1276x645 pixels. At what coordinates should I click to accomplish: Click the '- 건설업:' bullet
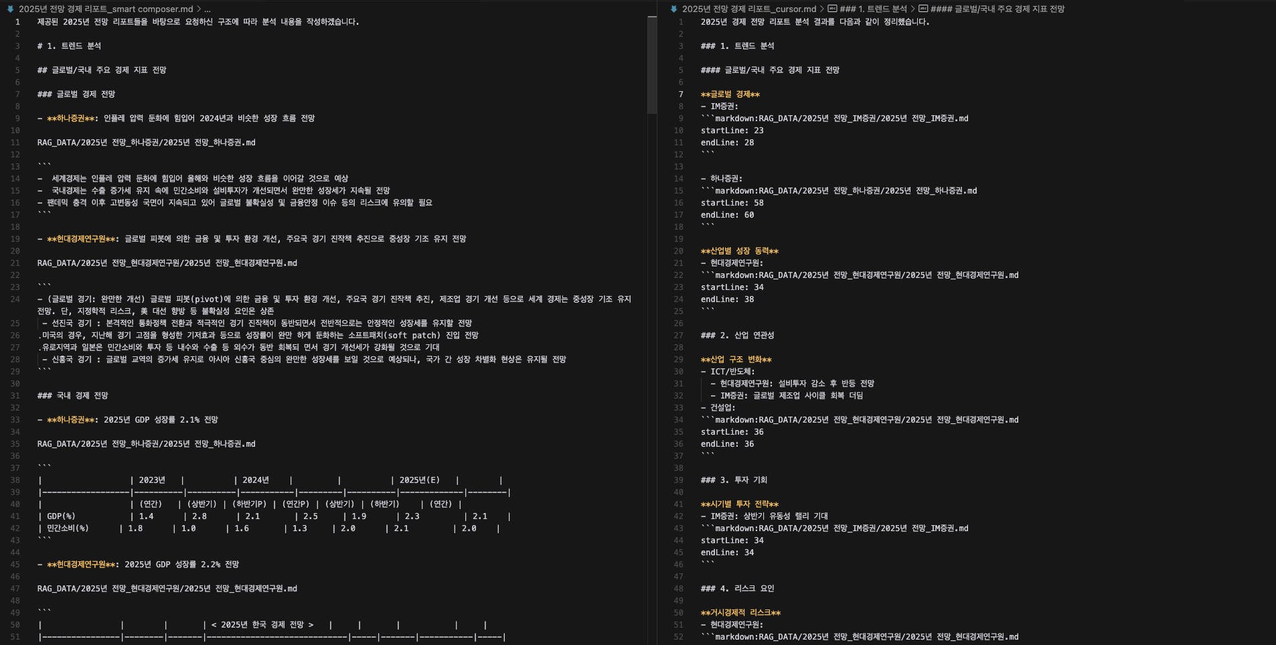718,408
